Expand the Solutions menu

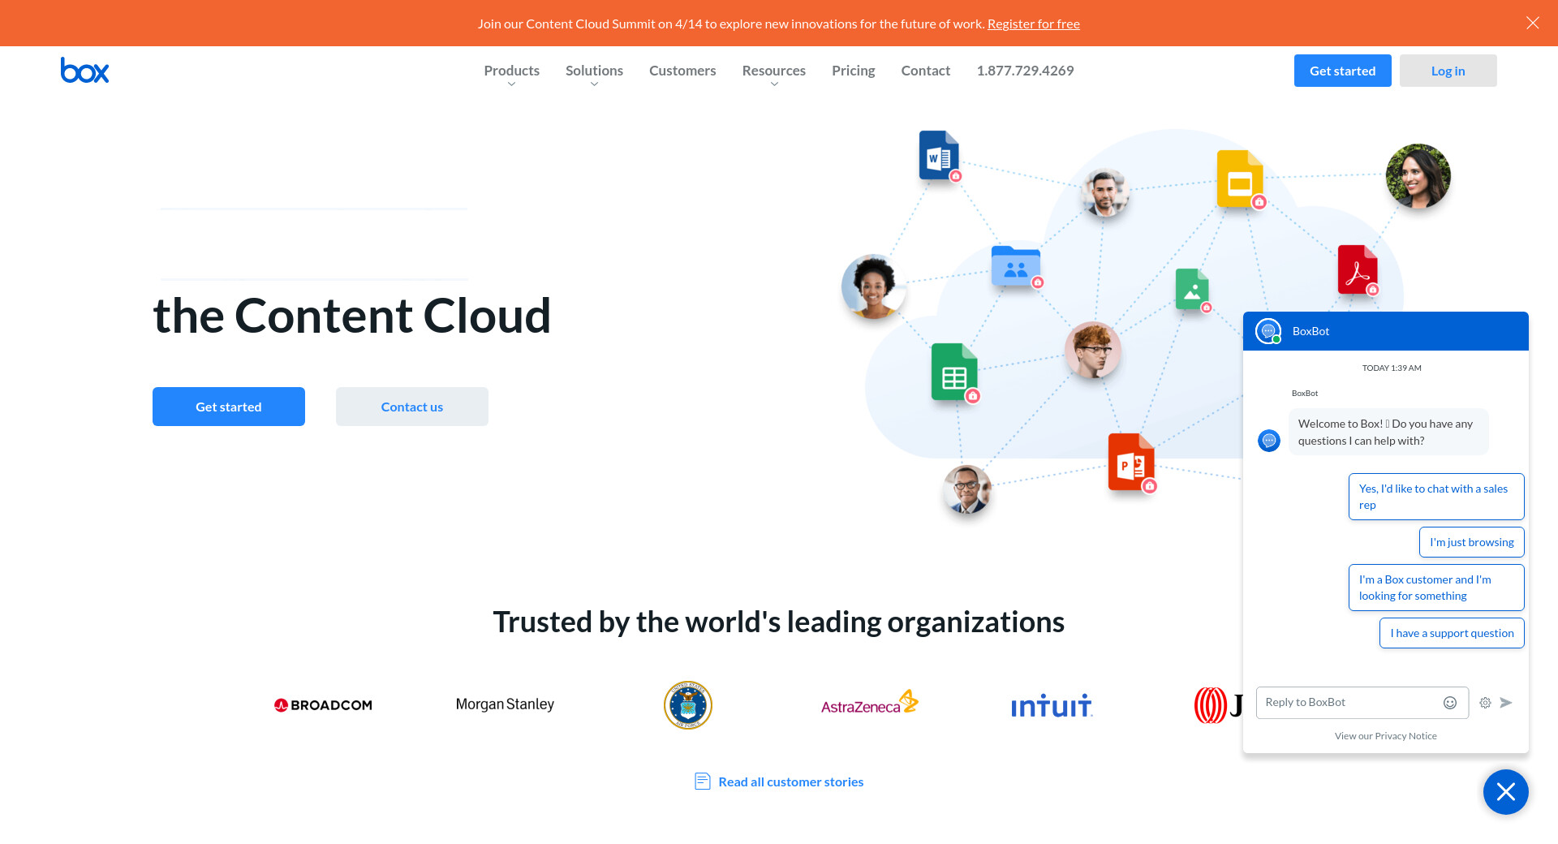tap(594, 71)
